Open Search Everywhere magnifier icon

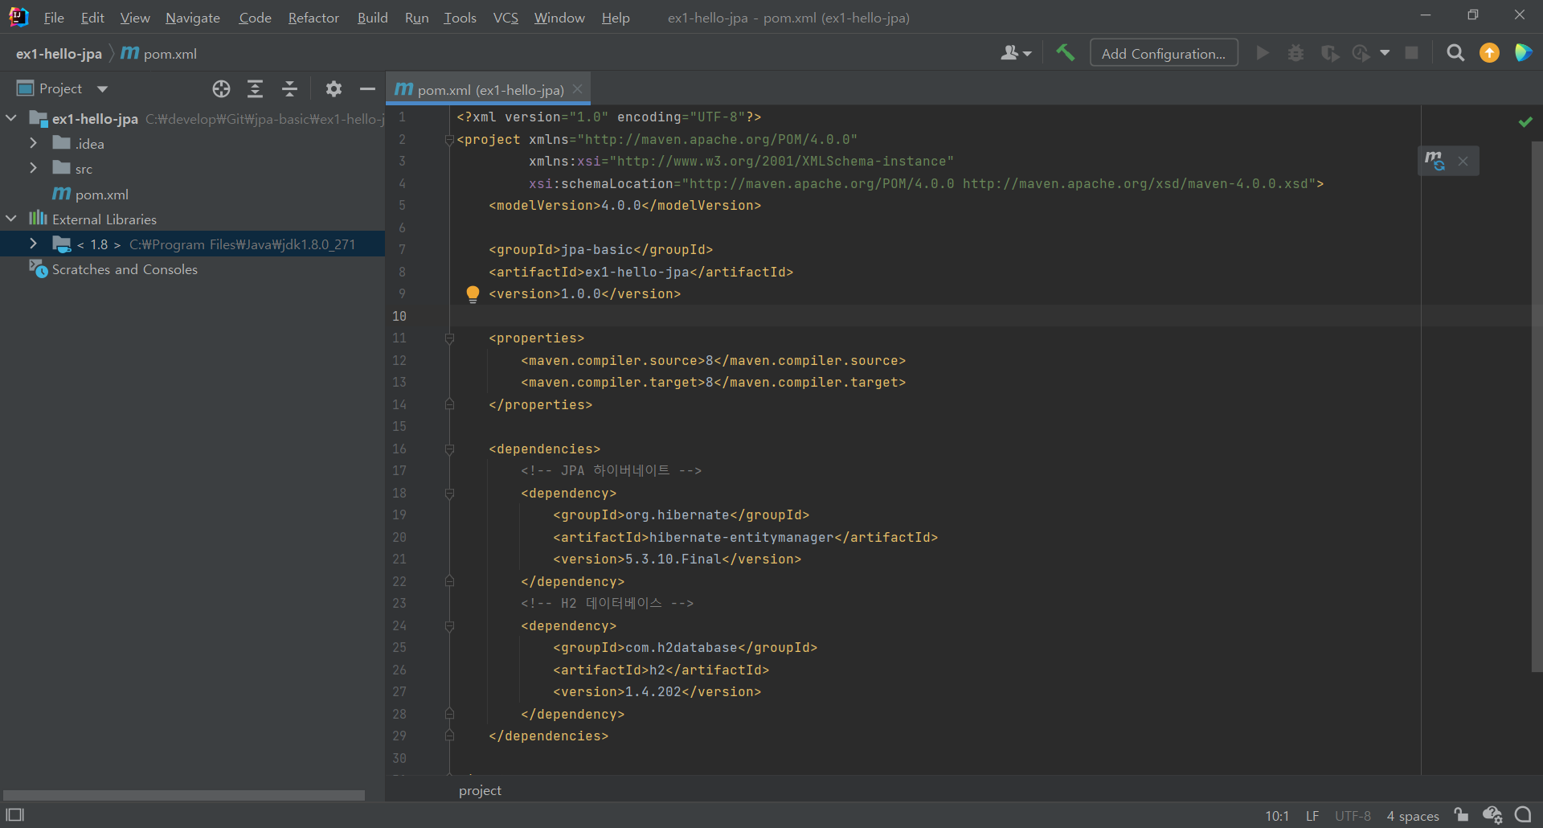[1455, 53]
